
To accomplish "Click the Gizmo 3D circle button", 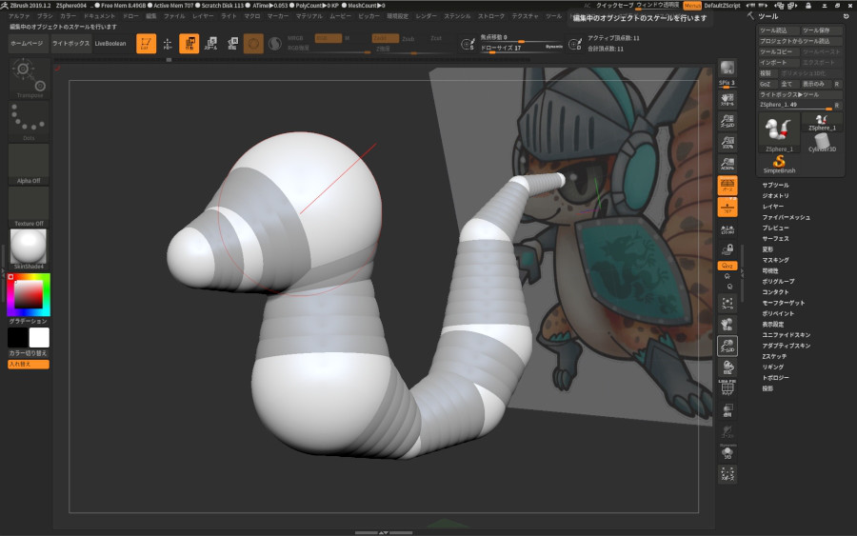I will [253, 44].
